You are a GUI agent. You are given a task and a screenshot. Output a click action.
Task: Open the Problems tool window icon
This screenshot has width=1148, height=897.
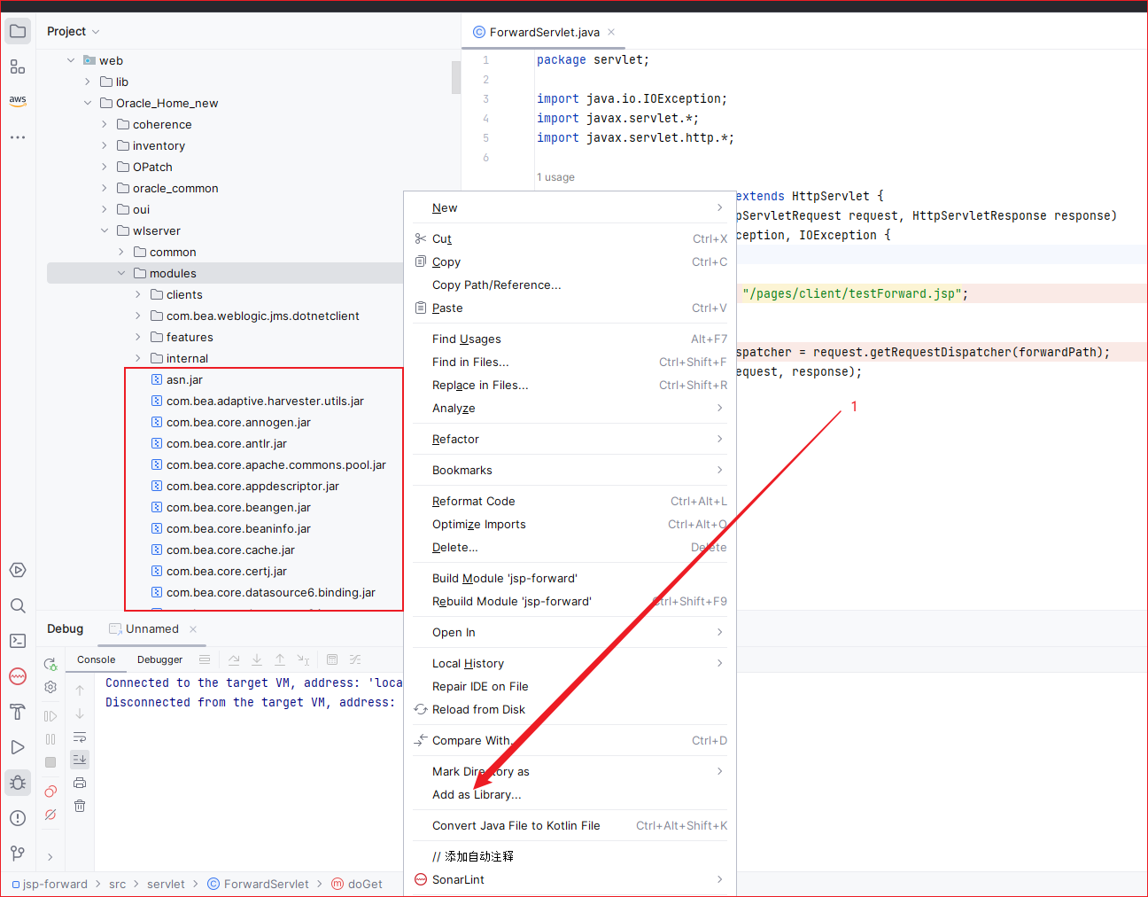18,818
